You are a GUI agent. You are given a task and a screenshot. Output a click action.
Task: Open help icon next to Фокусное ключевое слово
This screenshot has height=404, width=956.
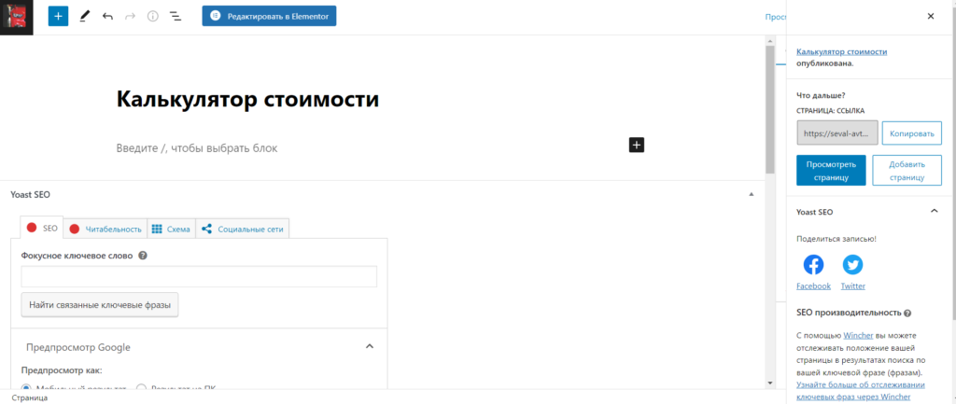point(143,256)
